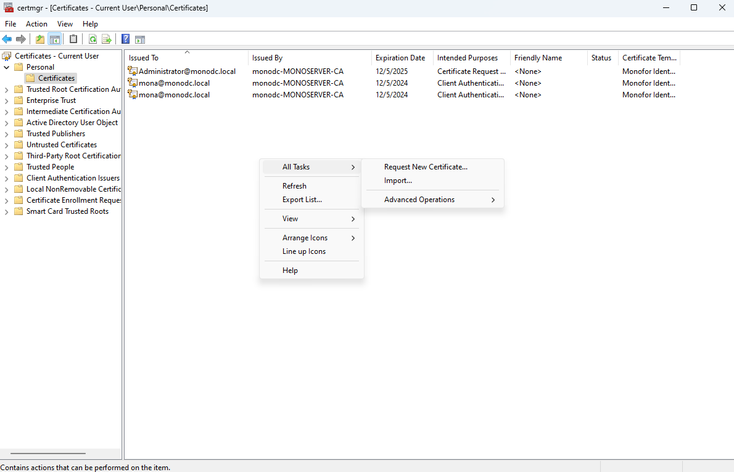Click the left pane horizontal scrollbar

coord(48,453)
